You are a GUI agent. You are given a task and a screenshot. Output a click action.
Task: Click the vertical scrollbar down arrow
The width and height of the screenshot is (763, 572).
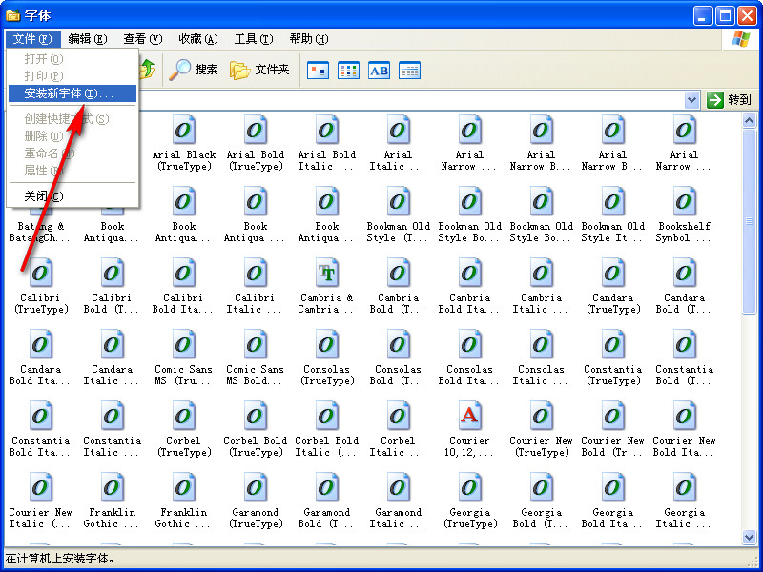coord(750,538)
